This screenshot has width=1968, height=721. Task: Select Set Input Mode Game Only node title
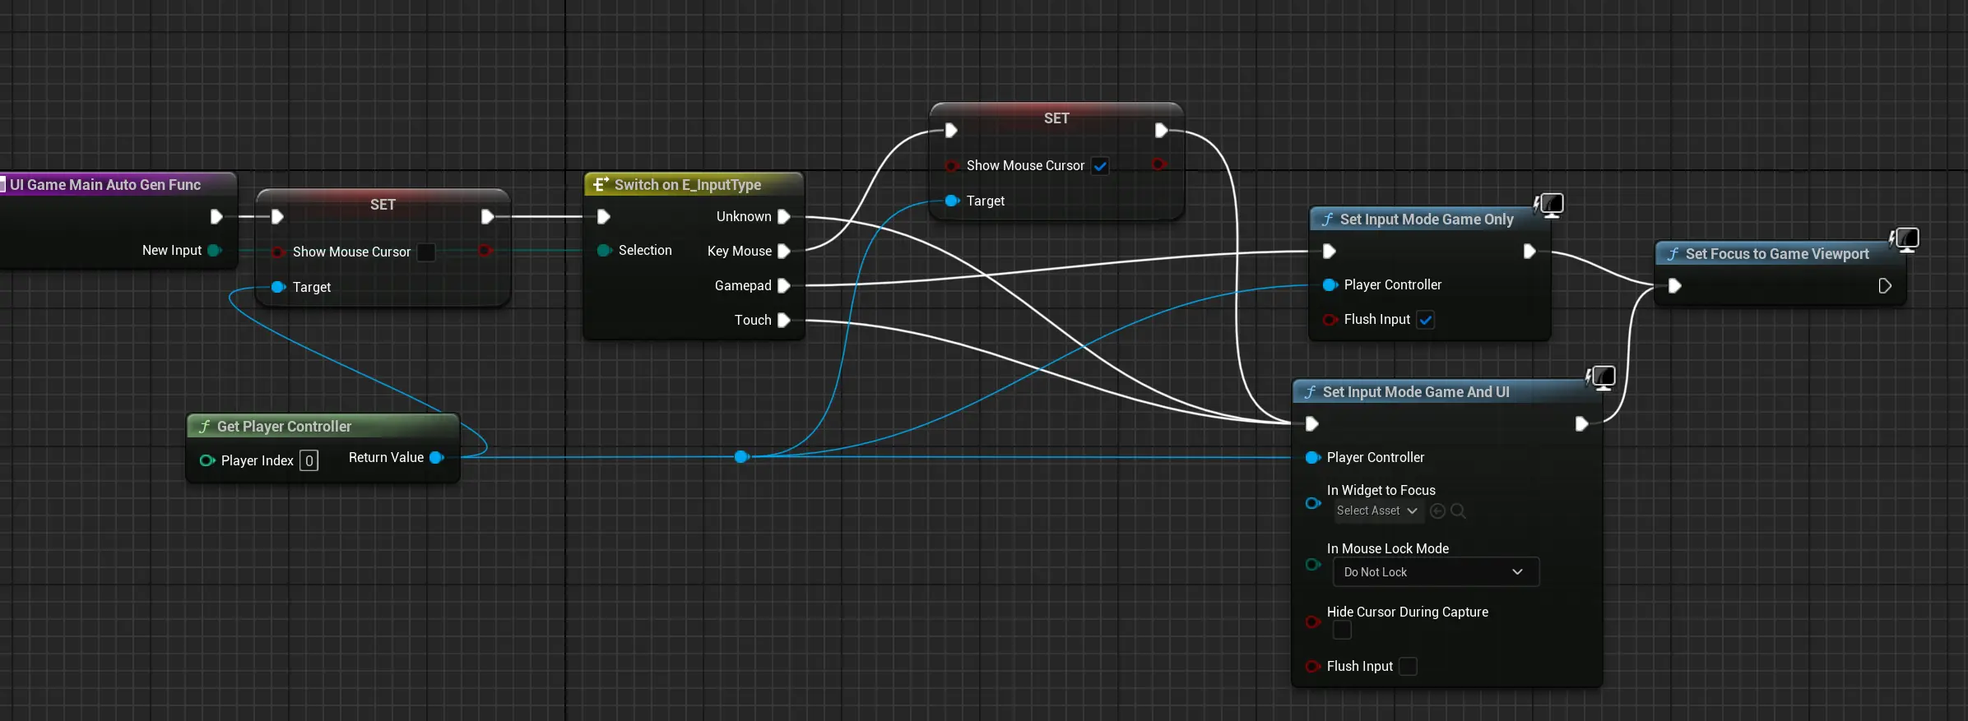(x=1426, y=220)
